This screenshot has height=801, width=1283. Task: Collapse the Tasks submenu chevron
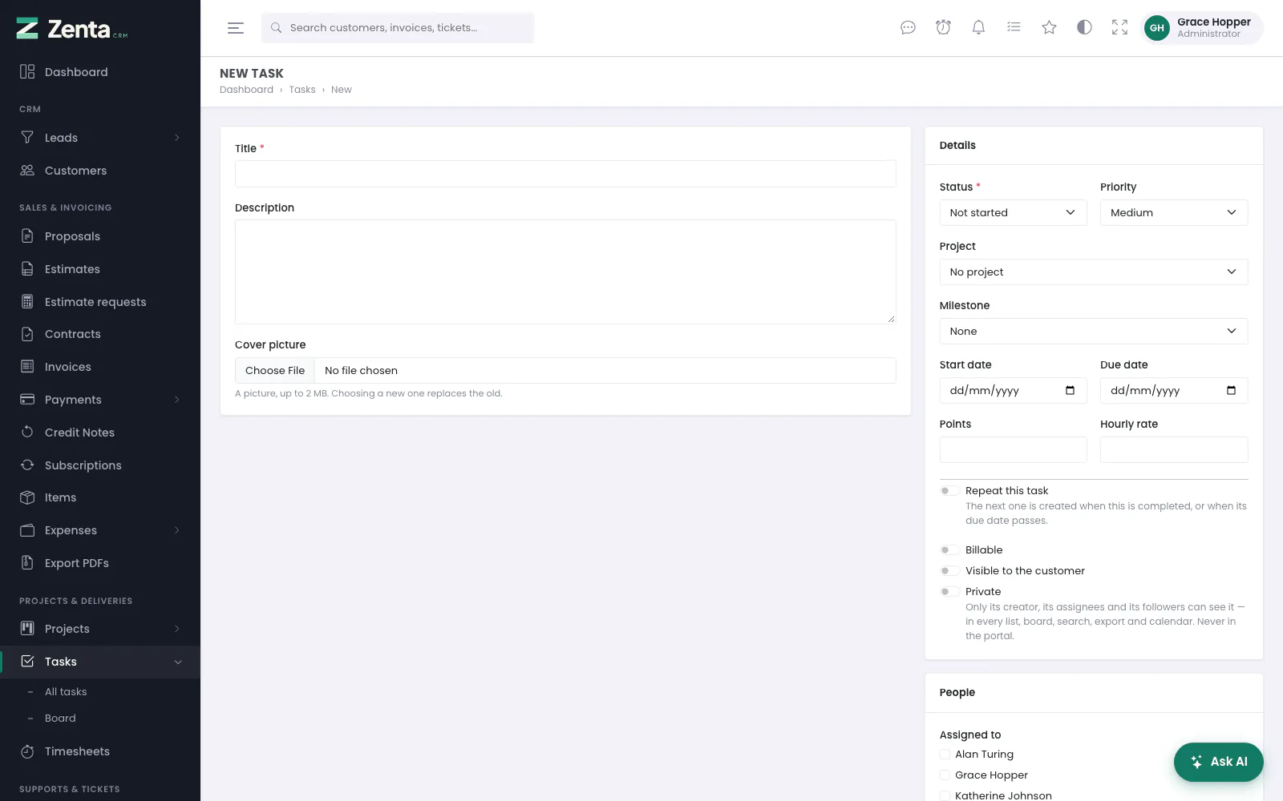(178, 662)
